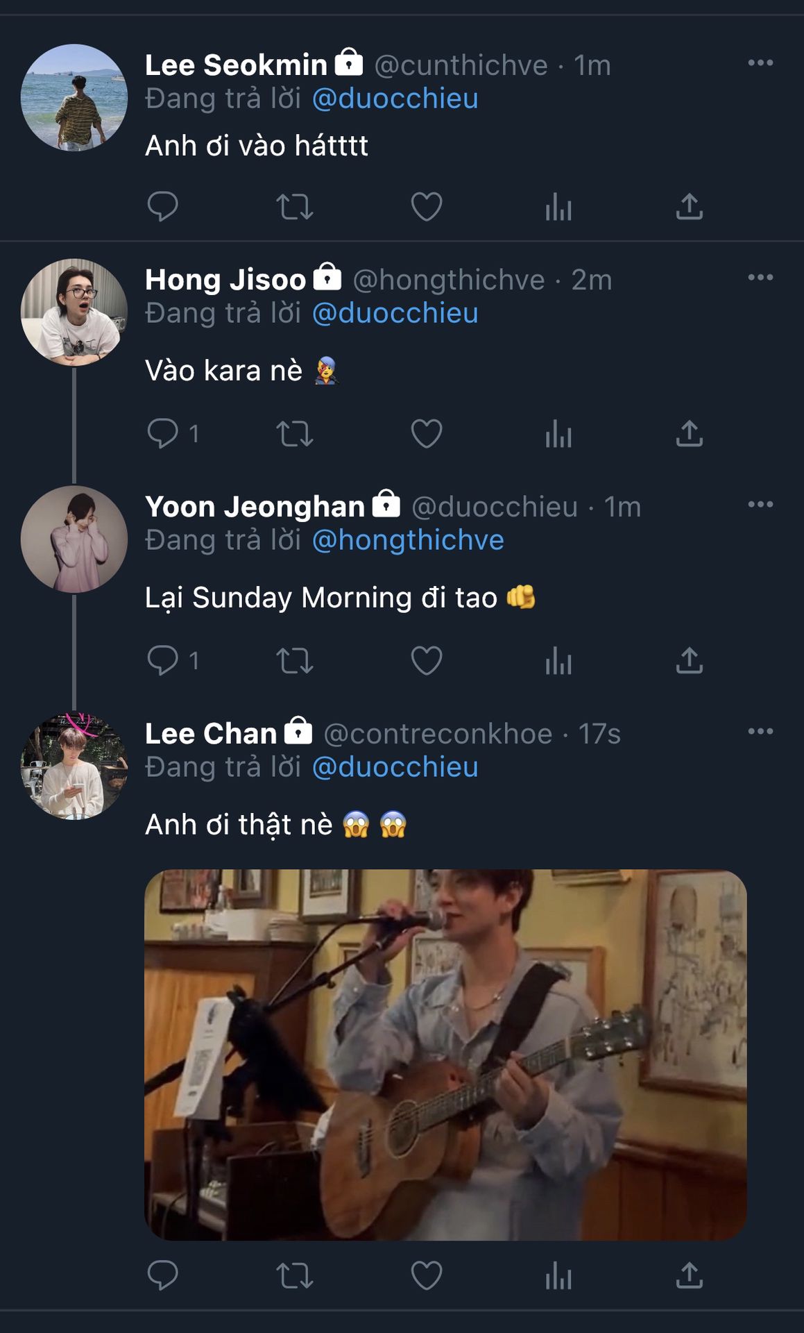This screenshot has width=804, height=1333.
Task: Open Hong Jisoo's profile name
Action: pos(225,280)
